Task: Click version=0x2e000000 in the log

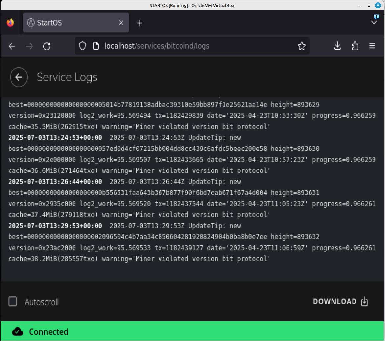Action: click(x=42, y=160)
